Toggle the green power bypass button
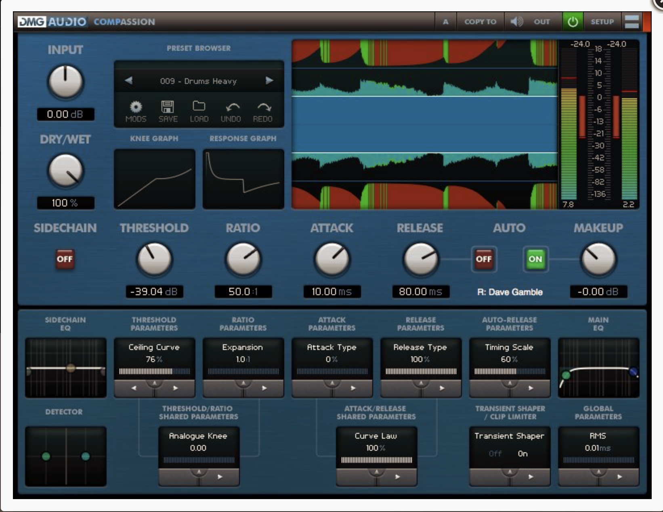Screen dimensions: 663x512 573,22
